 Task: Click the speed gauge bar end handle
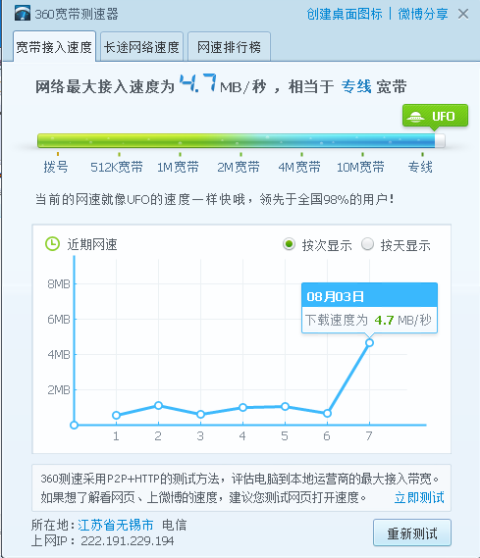440,140
